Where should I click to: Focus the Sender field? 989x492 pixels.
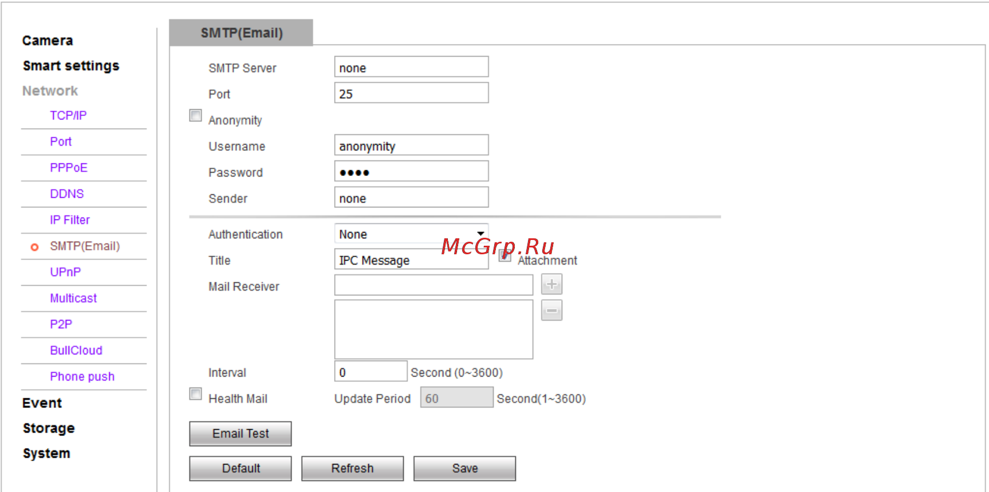(411, 198)
